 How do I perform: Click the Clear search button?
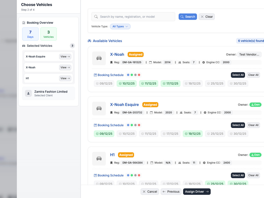point(207,17)
